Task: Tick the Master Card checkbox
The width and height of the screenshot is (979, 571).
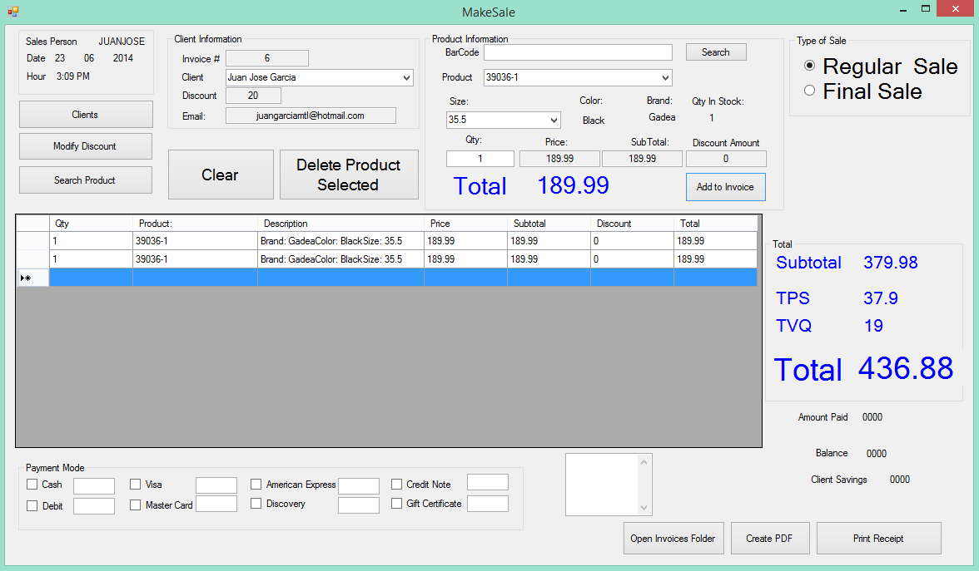Action: click(x=135, y=505)
